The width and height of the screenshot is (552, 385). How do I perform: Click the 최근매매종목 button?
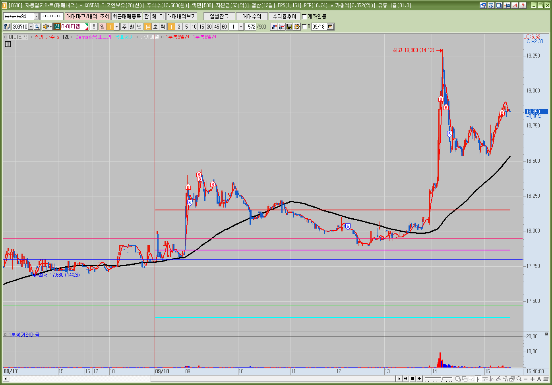[x=126, y=16]
